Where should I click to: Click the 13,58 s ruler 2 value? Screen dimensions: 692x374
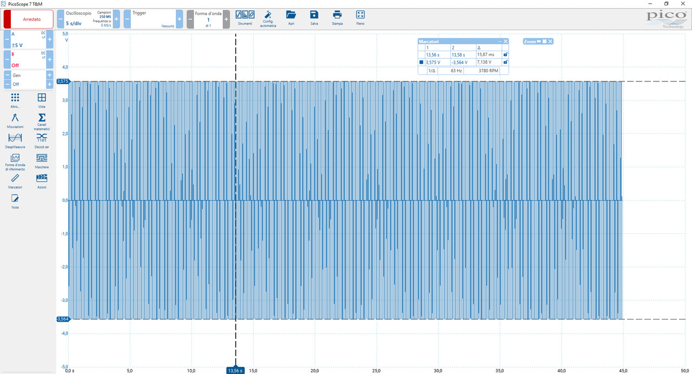[x=459, y=55]
